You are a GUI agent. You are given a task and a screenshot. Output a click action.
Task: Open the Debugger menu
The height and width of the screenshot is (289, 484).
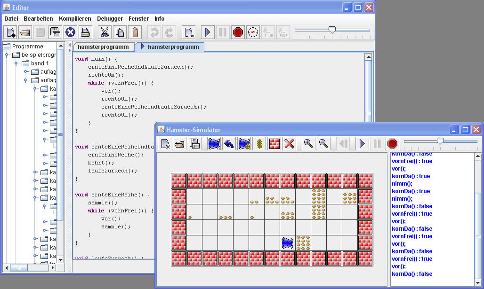pyautogui.click(x=110, y=19)
